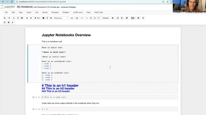
Task: Open the Cell menu
Action: [x=37, y=12]
